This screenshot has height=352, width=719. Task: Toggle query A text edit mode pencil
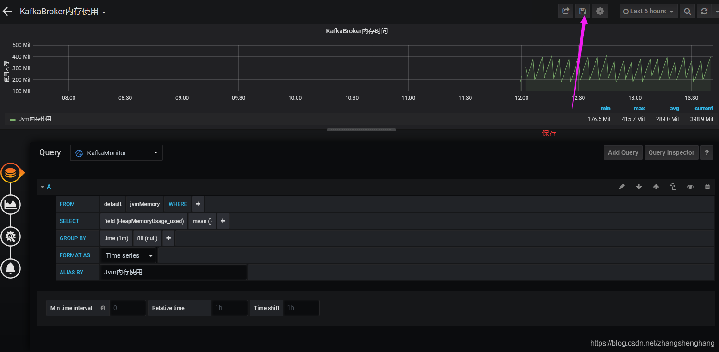621,187
